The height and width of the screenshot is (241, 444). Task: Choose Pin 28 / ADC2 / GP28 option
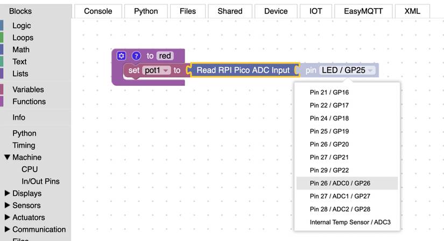(347, 209)
